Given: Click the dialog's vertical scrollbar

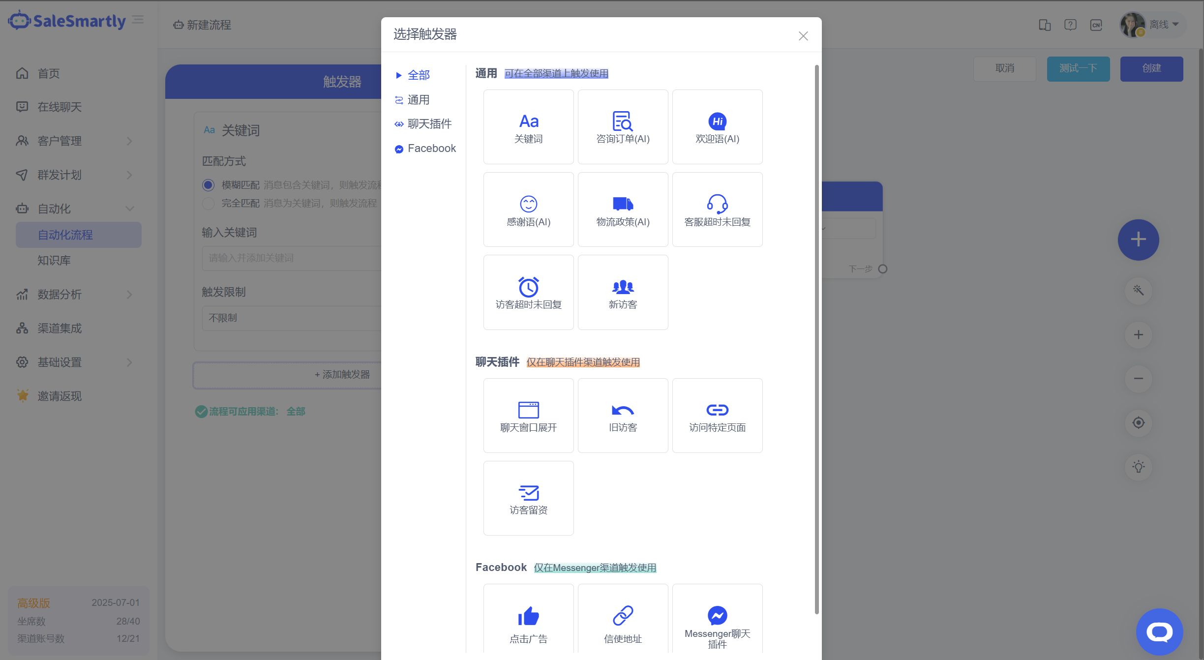Looking at the screenshot, I should [x=816, y=339].
